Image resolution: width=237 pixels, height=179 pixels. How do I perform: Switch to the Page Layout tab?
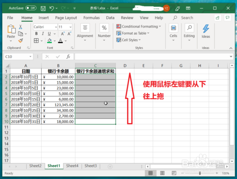tap(66, 18)
